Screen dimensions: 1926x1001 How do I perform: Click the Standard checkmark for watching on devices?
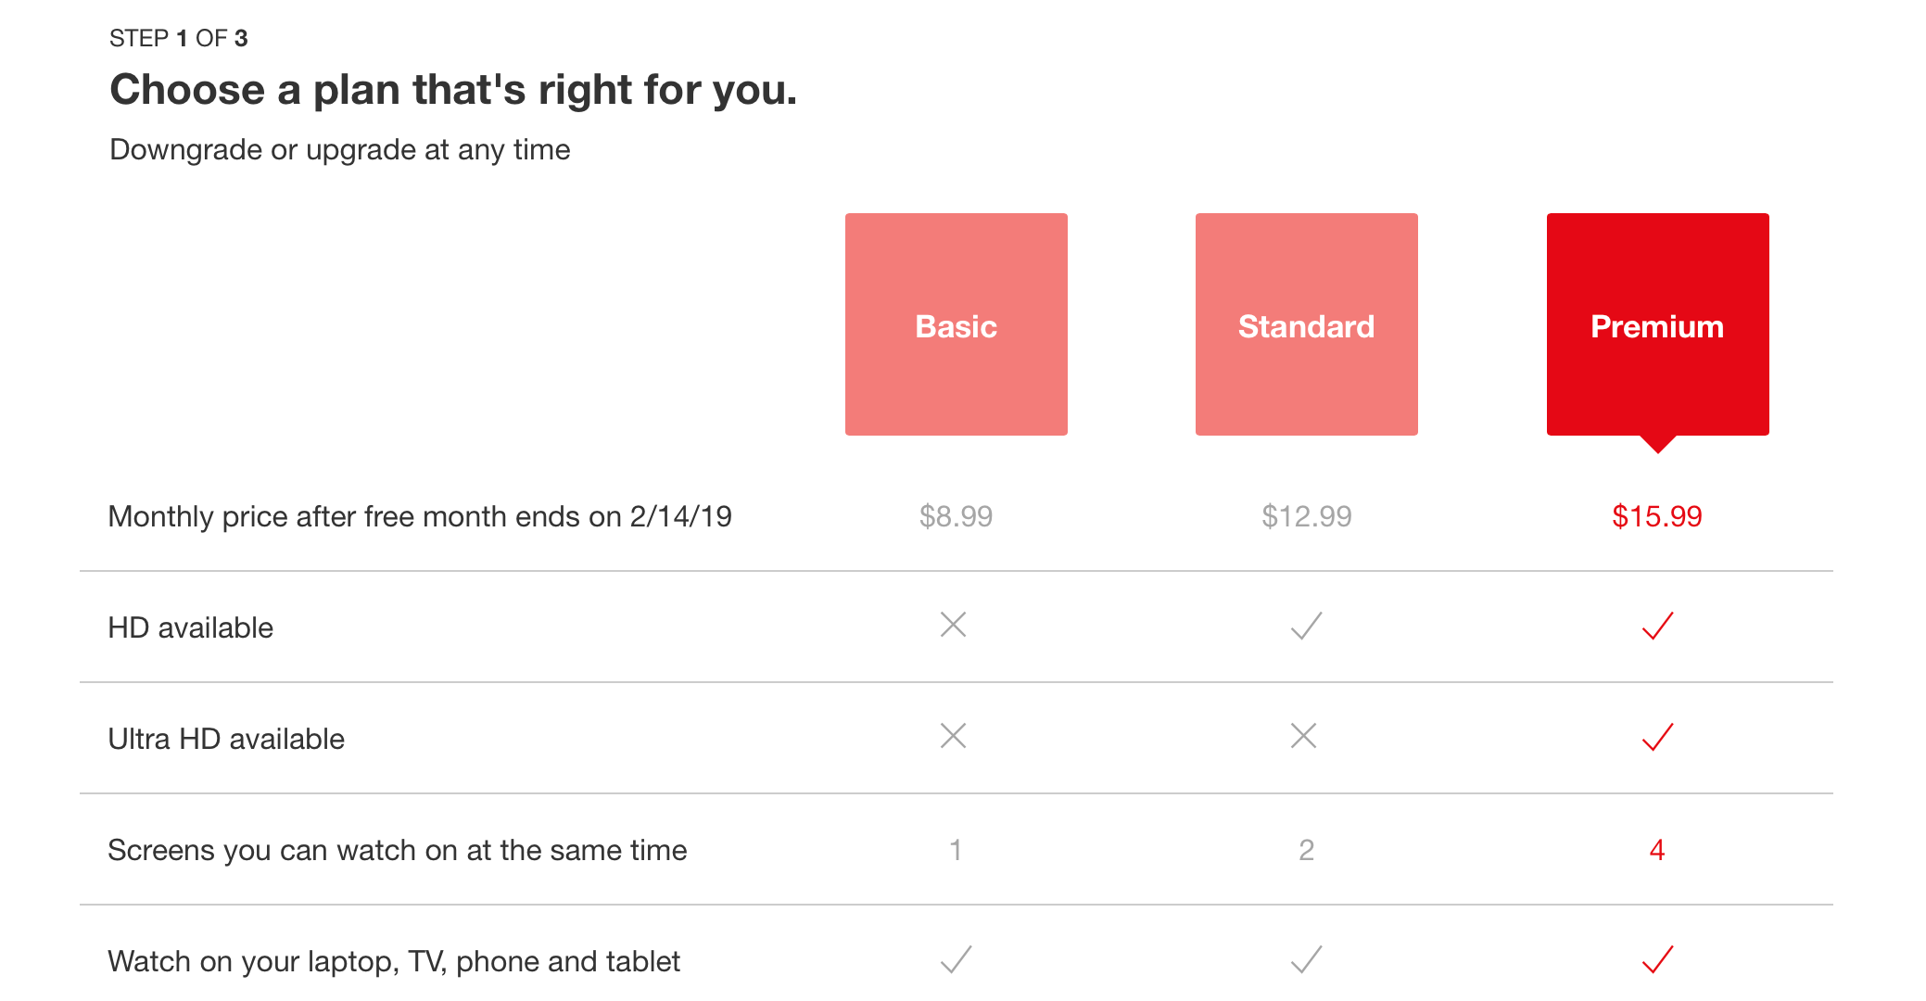click(x=1306, y=959)
